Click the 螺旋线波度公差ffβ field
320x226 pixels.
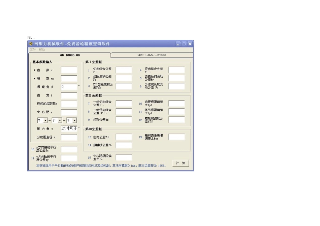pos(177,120)
